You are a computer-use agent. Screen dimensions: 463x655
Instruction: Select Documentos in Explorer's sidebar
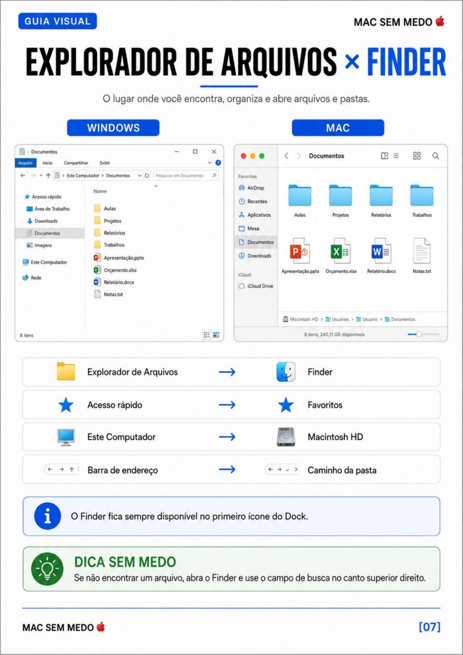coord(50,233)
